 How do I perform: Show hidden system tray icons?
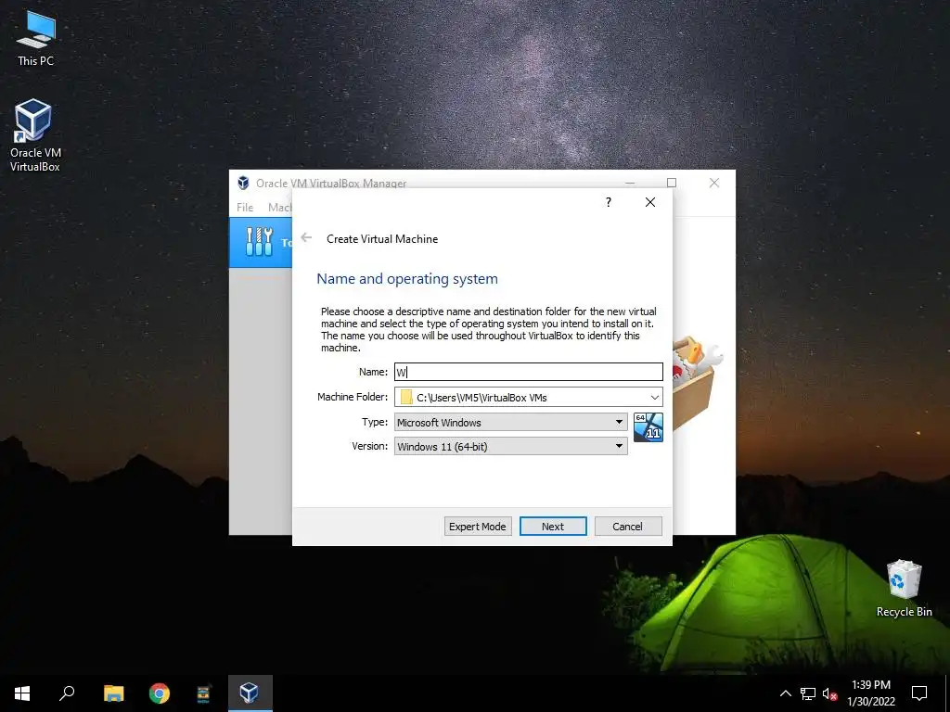pyautogui.click(x=785, y=693)
